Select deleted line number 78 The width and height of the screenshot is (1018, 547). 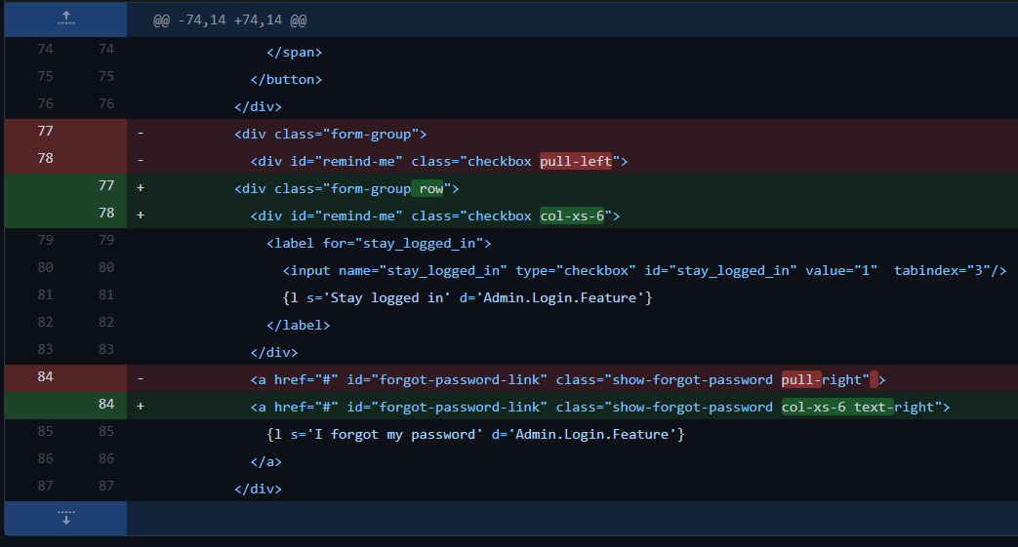(45, 158)
